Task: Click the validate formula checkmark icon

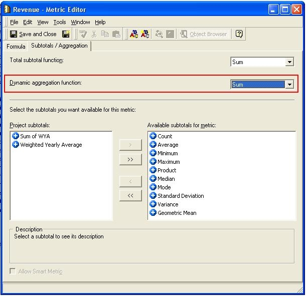Action: point(83,34)
